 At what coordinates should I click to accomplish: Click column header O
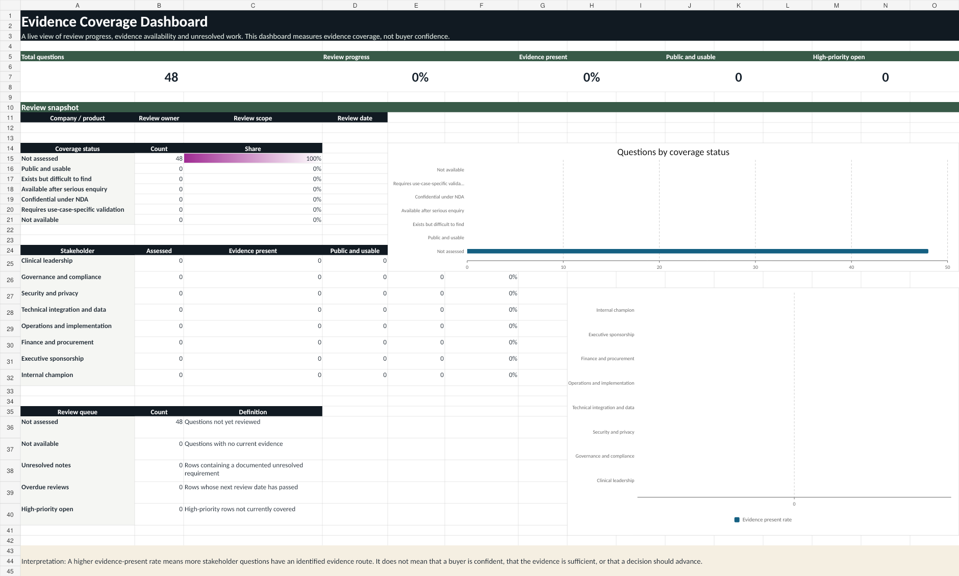(x=934, y=5)
